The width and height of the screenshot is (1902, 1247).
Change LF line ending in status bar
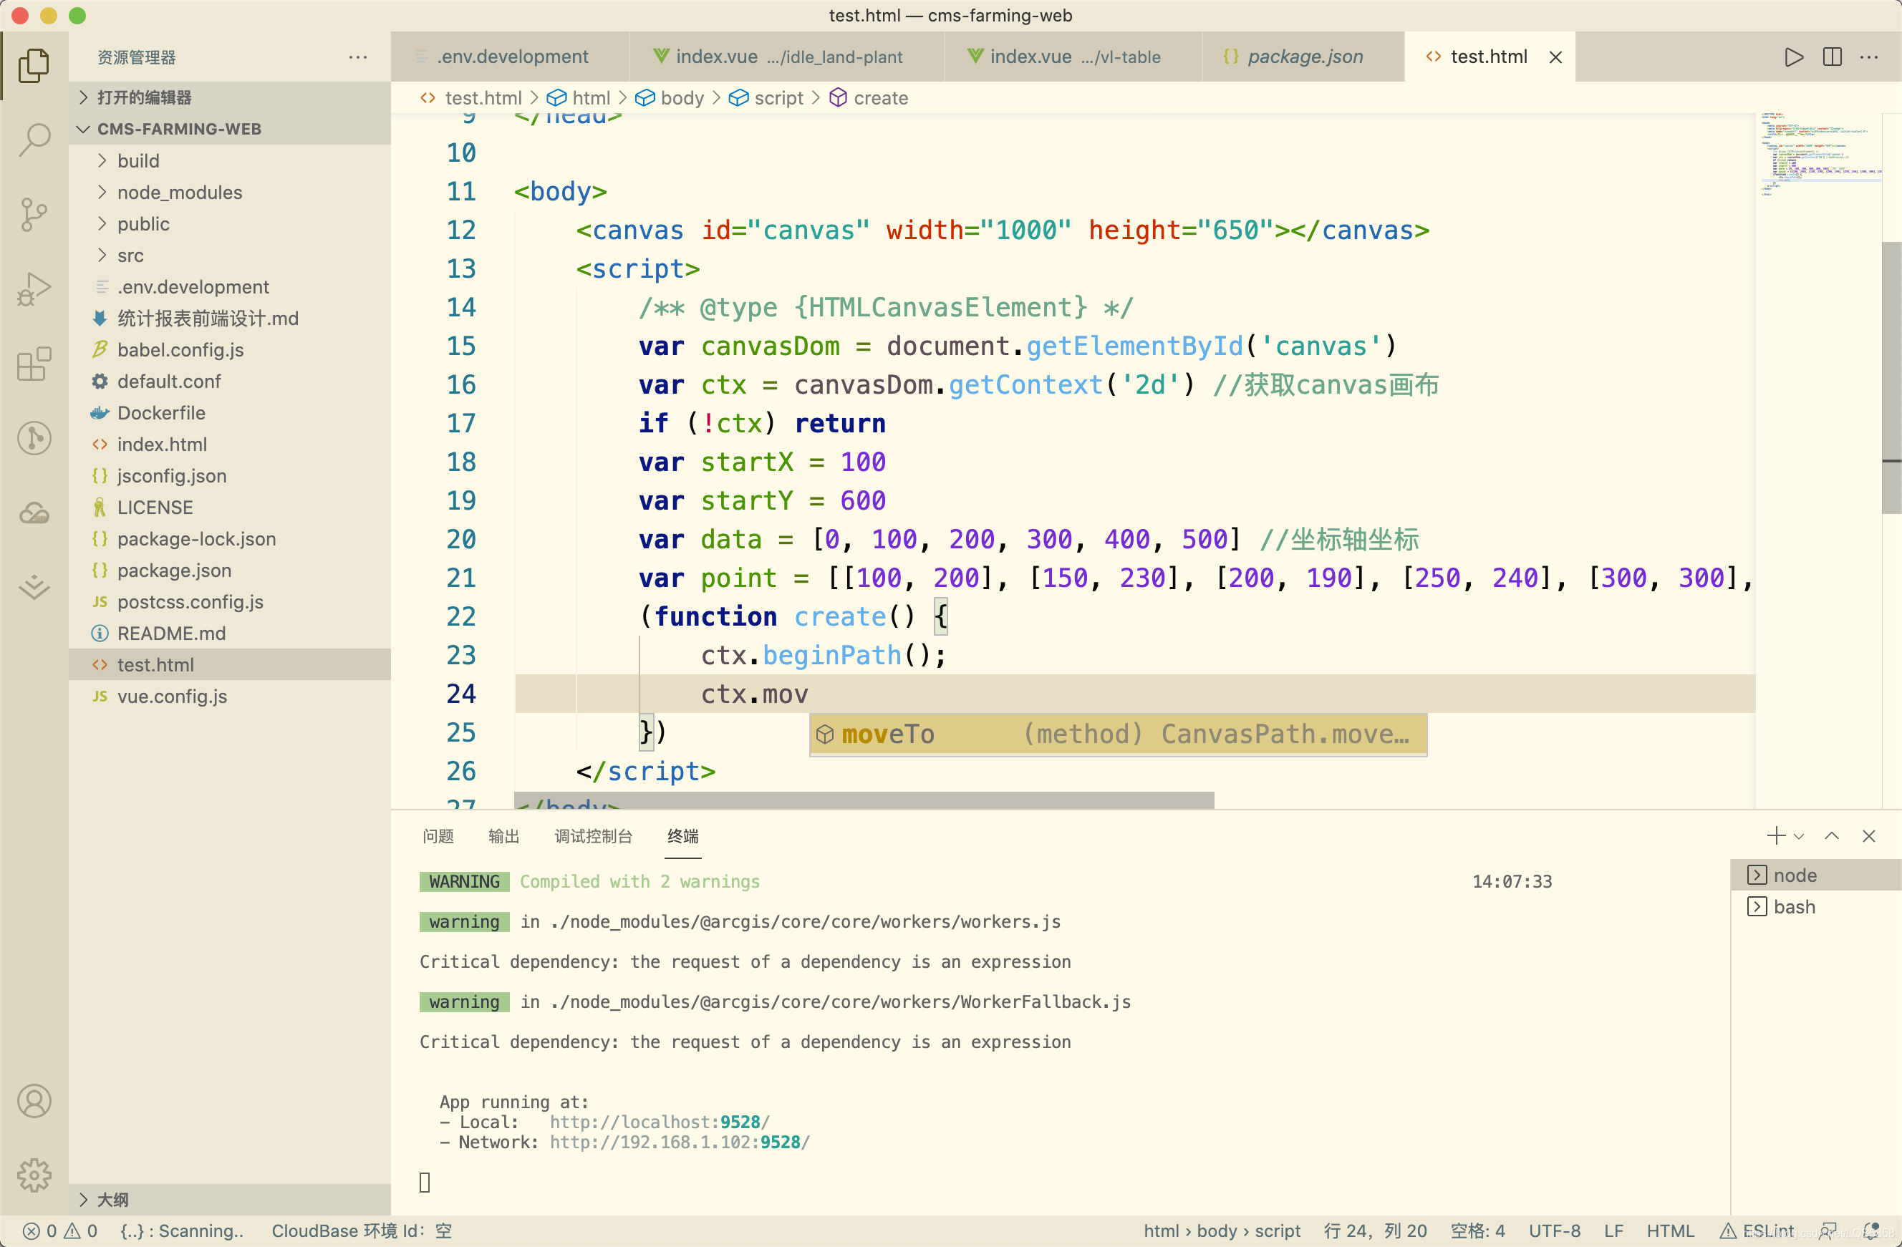point(1613,1231)
